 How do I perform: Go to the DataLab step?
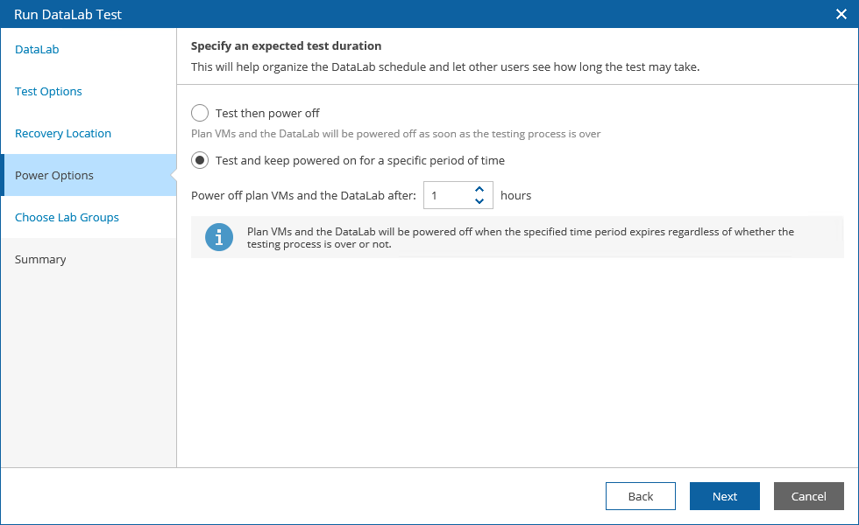(37, 49)
